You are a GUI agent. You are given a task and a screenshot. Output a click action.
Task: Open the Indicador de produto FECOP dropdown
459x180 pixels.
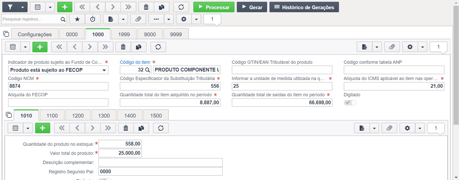tap(58, 70)
